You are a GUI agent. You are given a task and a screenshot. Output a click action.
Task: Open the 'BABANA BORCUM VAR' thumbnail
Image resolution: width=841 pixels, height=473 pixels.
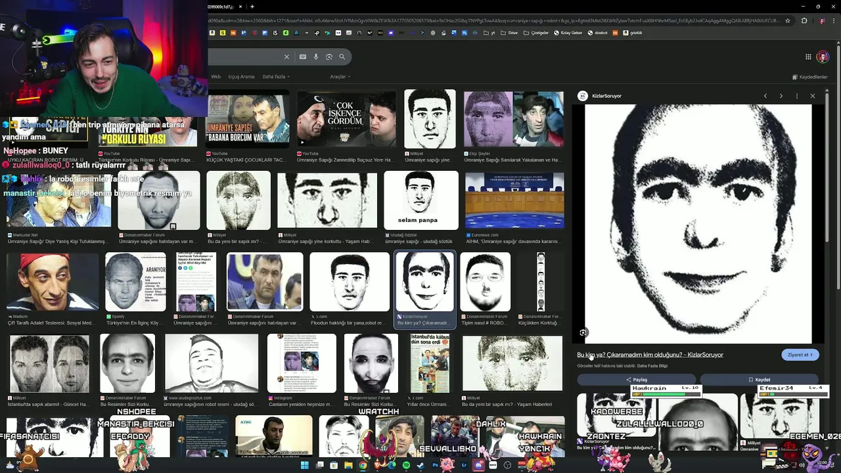pyautogui.click(x=248, y=119)
